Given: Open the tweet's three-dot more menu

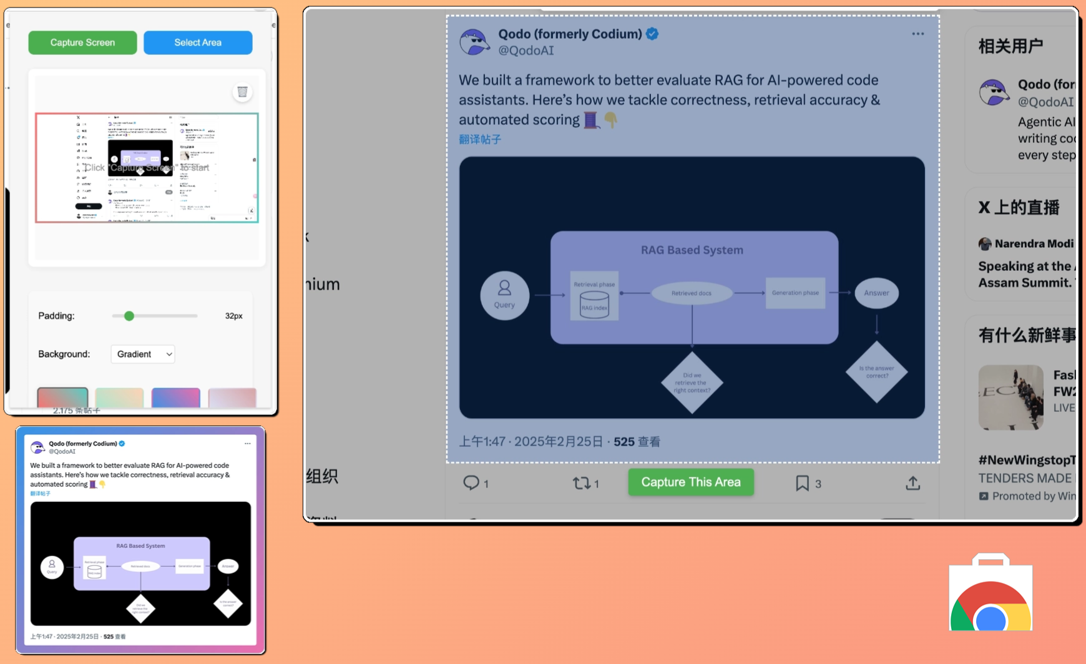Looking at the screenshot, I should (917, 34).
